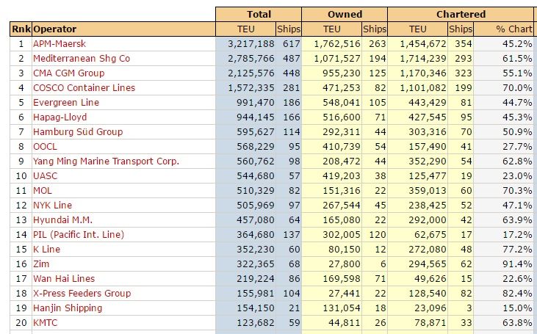Open the NYK Line link
Screen dimensions: 537x334
pos(53,206)
